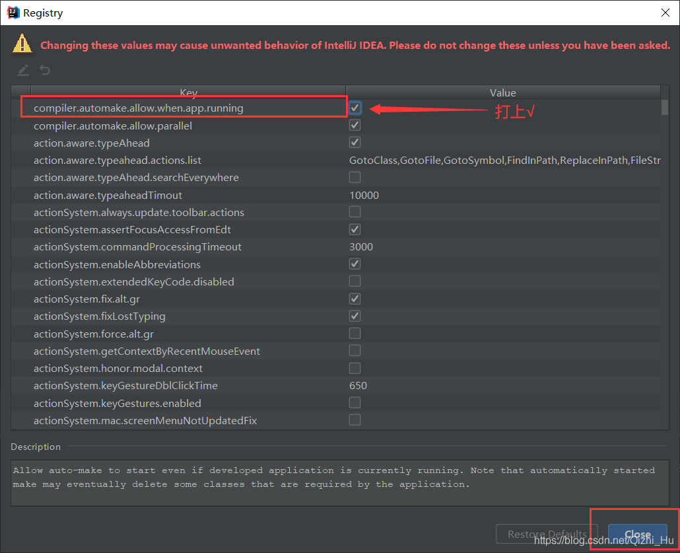Image resolution: width=680 pixels, height=553 pixels.
Task: Select actionSystem.commandProcessingTimeout key
Action: pos(137,247)
